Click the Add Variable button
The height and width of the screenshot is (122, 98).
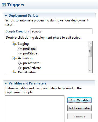click(79, 100)
